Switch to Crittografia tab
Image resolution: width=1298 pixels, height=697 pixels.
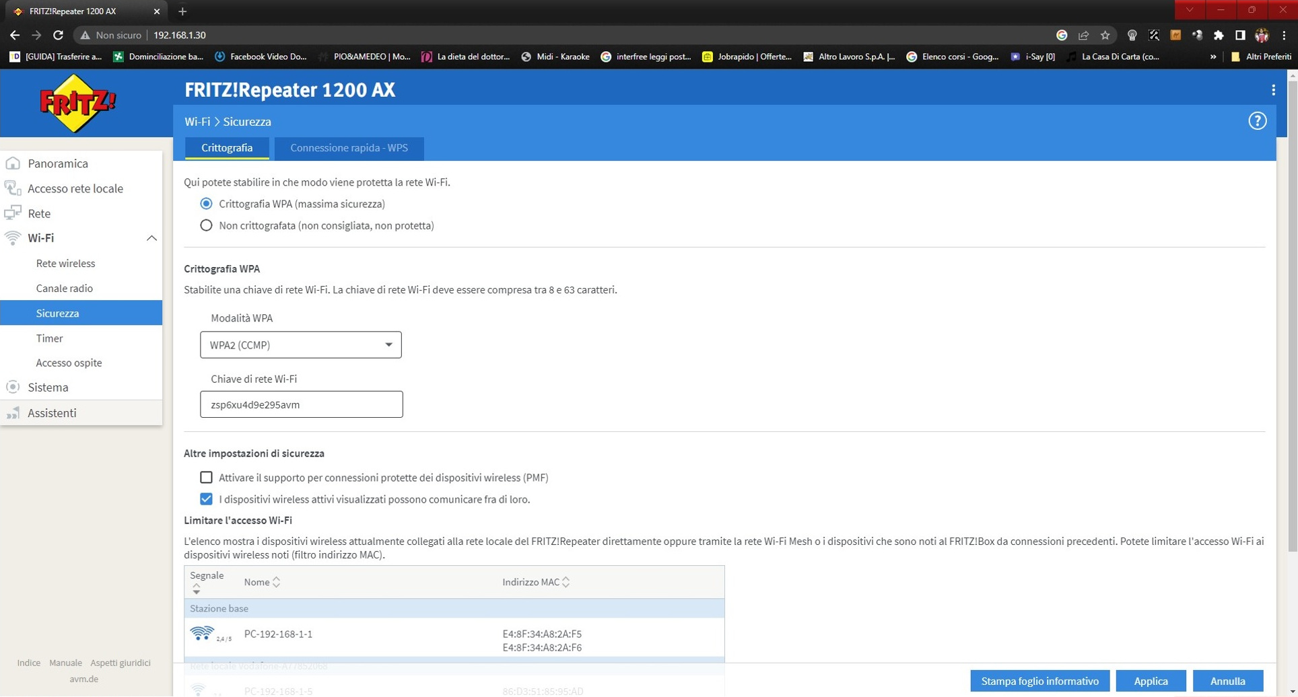[x=227, y=148]
